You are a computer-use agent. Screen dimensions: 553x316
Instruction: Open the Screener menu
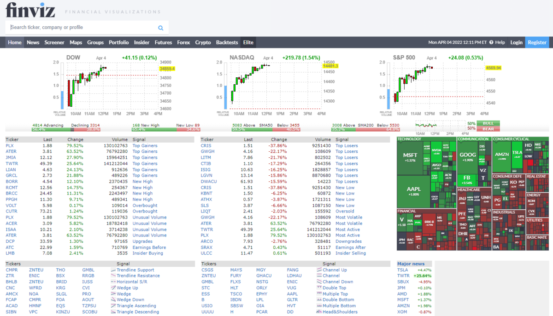pyautogui.click(x=54, y=42)
